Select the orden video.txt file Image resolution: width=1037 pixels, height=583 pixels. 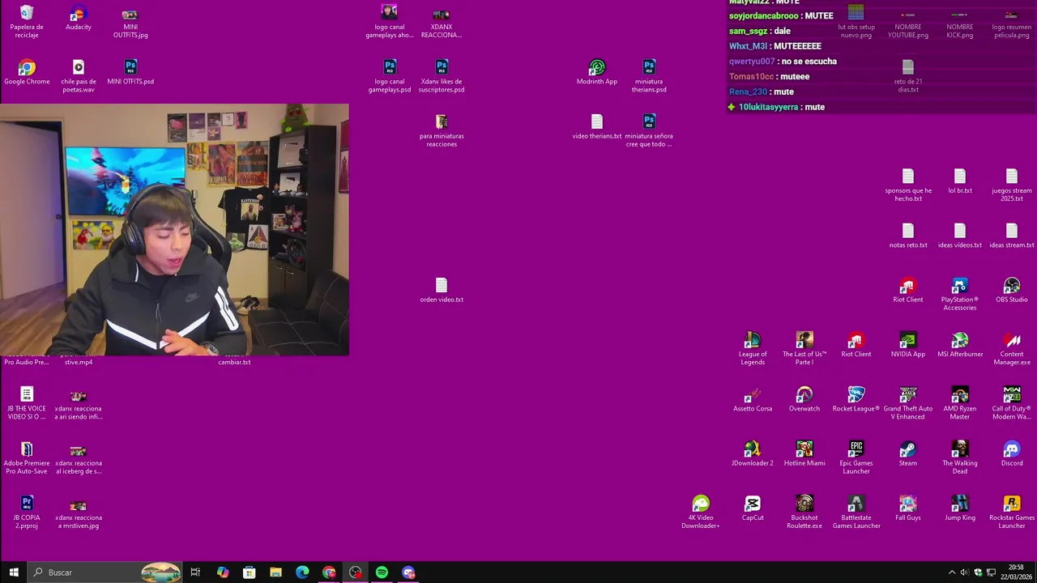(442, 290)
